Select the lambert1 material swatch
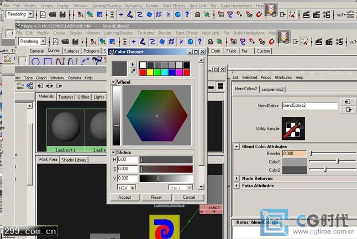The height and width of the screenshot is (239, 357). click(66, 131)
